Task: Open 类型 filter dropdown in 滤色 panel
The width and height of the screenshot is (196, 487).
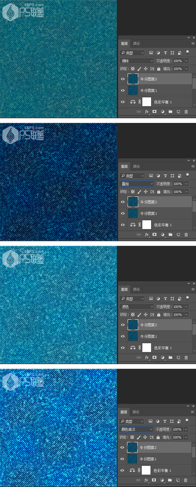Action: [x=132, y=299]
